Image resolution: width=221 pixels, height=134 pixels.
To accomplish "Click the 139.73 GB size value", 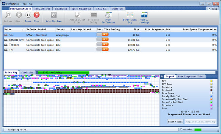I will (x=133, y=50).
